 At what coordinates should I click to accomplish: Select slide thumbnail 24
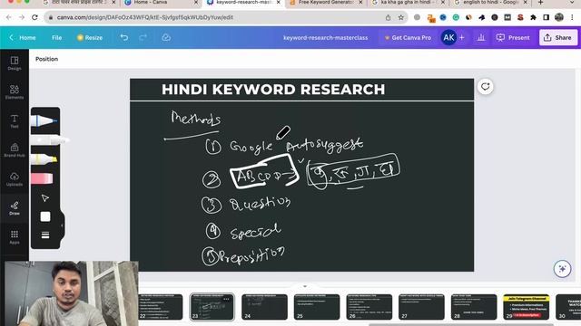tap(264, 307)
